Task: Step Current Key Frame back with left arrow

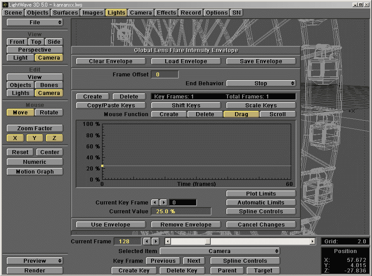Action: [155, 202]
